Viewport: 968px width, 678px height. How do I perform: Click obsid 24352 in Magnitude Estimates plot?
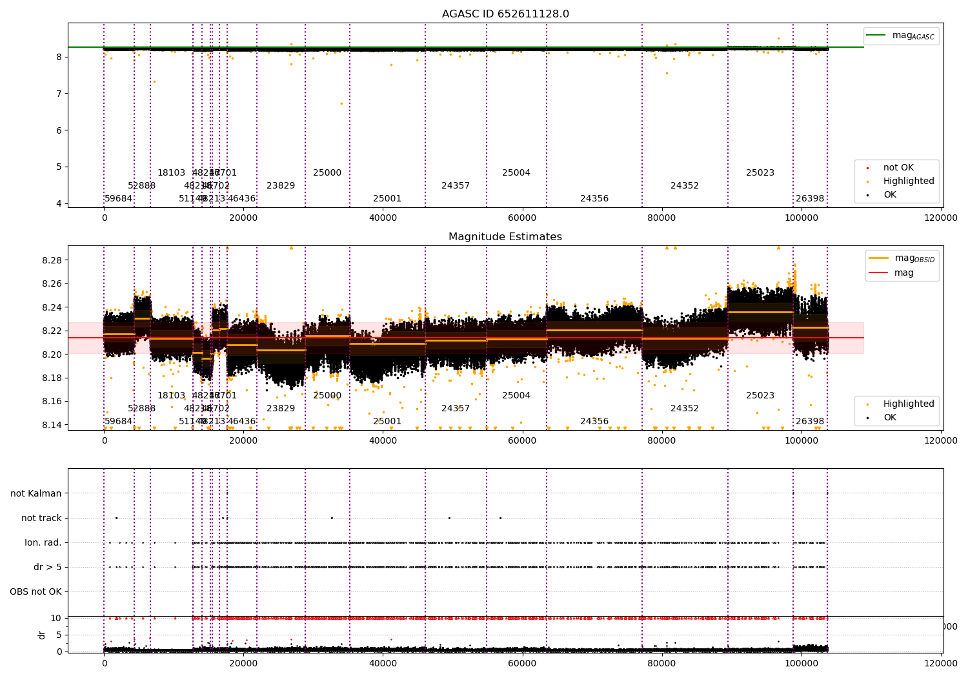(x=685, y=409)
